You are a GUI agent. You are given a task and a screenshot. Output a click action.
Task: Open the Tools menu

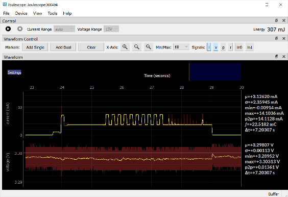(53, 13)
